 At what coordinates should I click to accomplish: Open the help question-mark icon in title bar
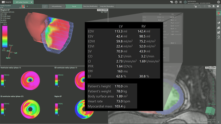click(x=176, y=2)
